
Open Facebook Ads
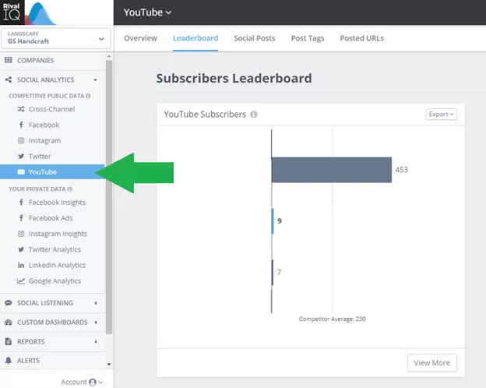pyautogui.click(x=51, y=218)
